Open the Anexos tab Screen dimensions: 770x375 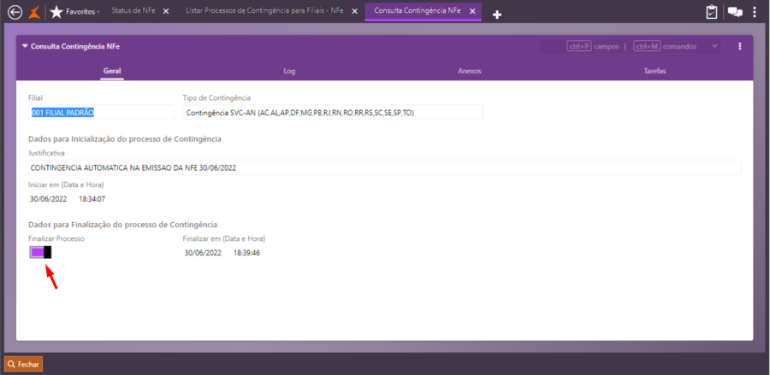[x=470, y=71]
